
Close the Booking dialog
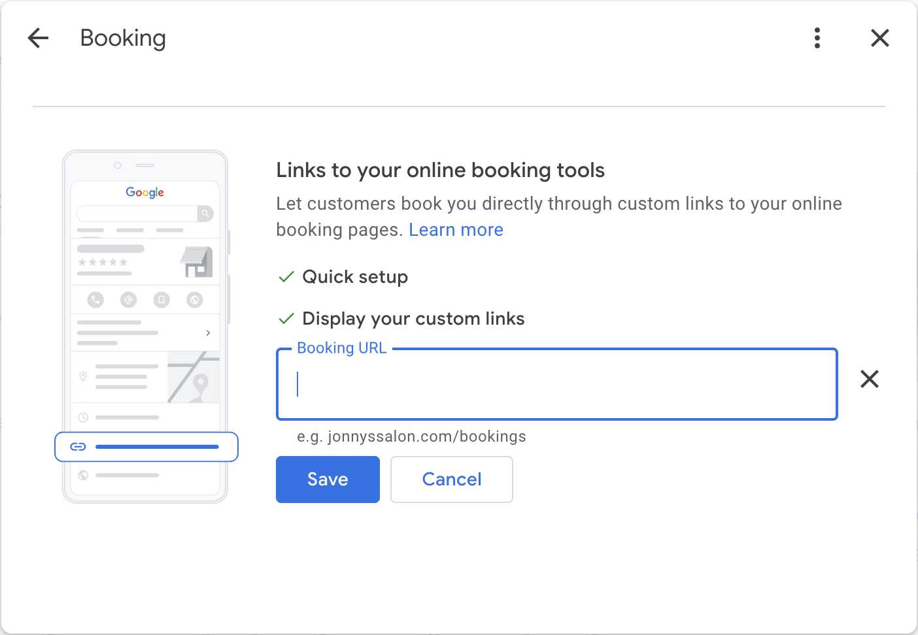click(880, 38)
